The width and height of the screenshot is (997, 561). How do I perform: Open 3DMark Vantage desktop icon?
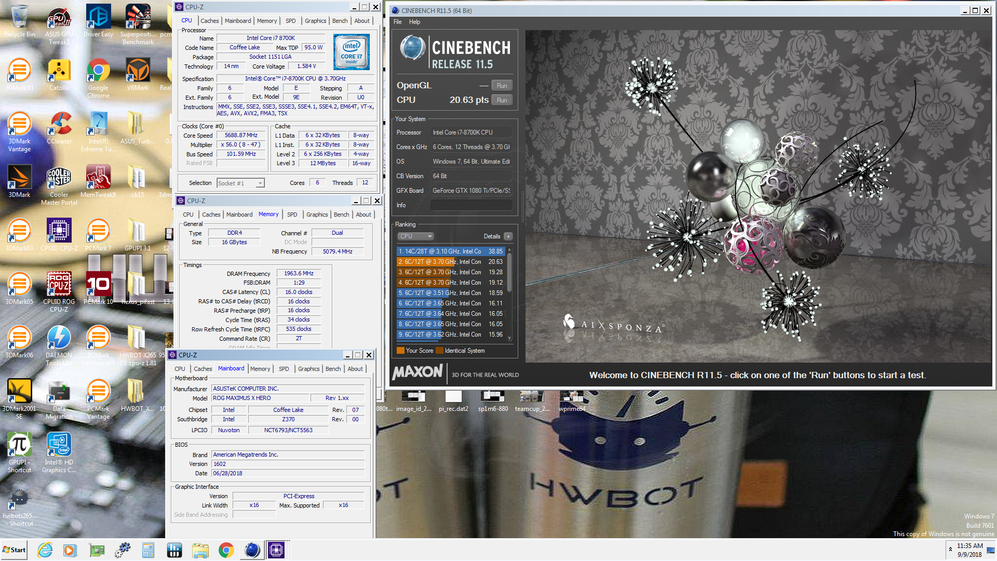[x=19, y=132]
